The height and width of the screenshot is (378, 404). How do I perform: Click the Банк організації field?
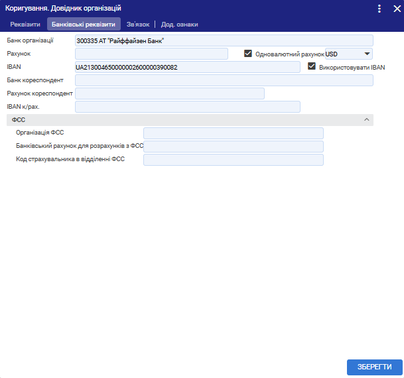point(224,40)
